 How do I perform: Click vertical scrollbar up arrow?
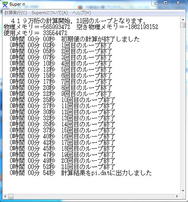[183, 19]
